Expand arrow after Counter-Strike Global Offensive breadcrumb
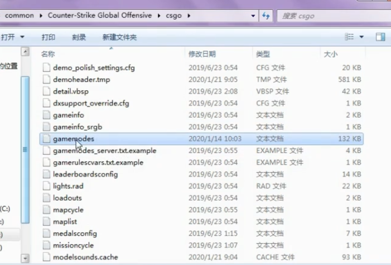 (x=159, y=16)
